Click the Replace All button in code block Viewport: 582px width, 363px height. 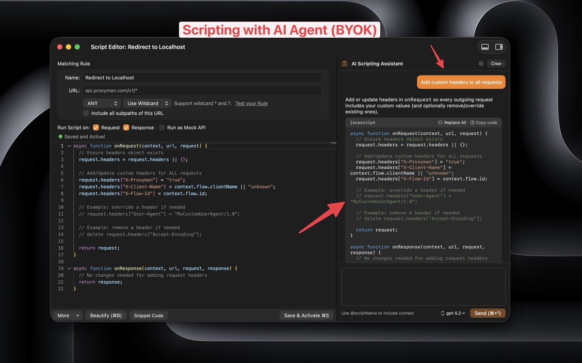[x=452, y=123]
